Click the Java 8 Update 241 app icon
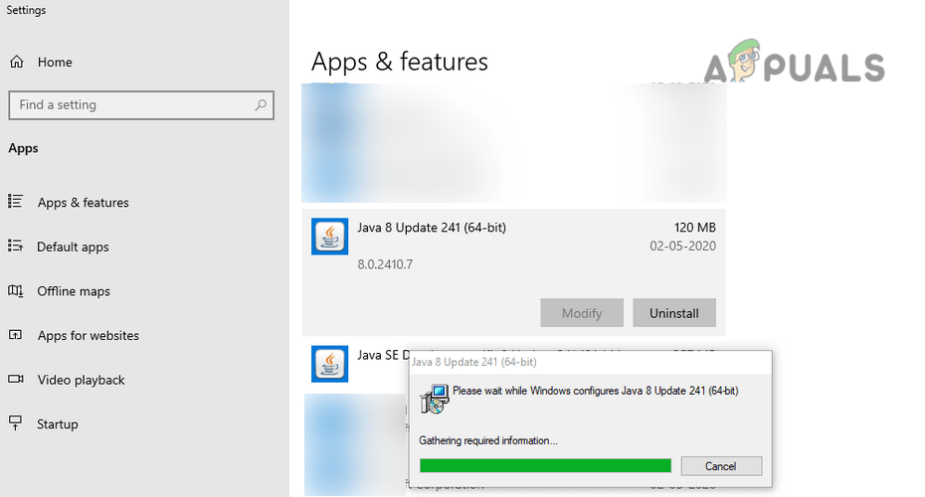The image size is (925, 497). 330,237
